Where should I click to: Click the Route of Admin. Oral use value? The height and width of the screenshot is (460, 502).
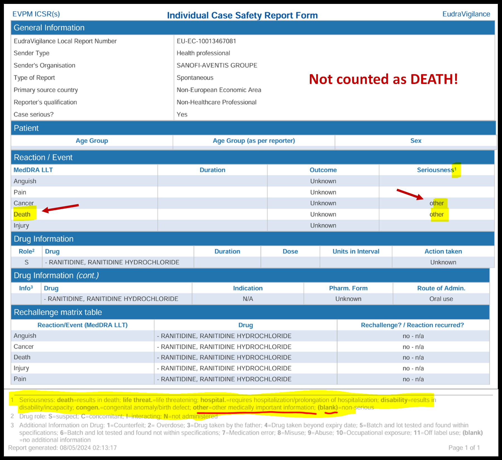(441, 299)
